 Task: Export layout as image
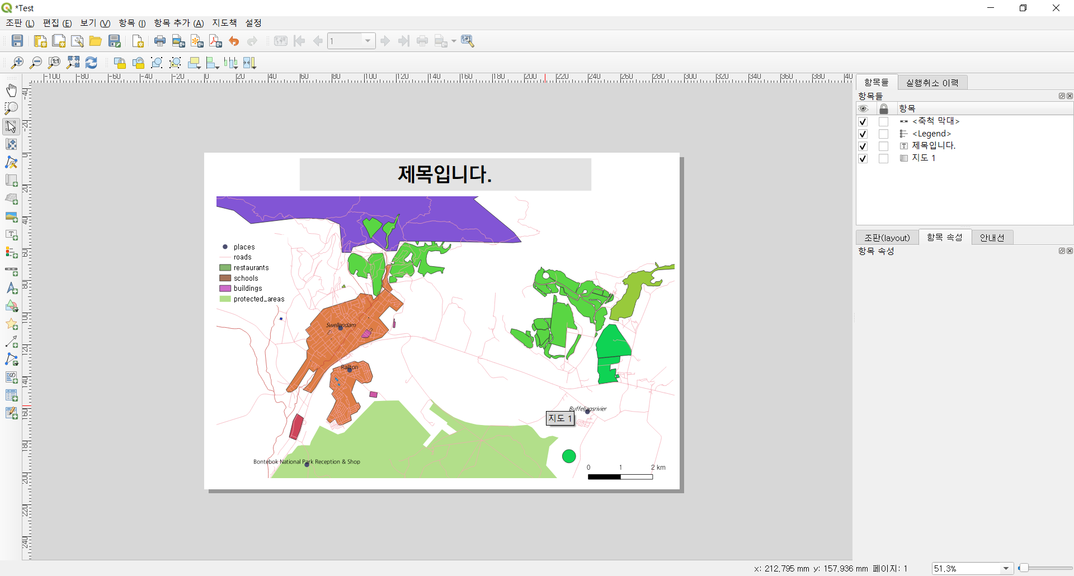[x=178, y=41]
